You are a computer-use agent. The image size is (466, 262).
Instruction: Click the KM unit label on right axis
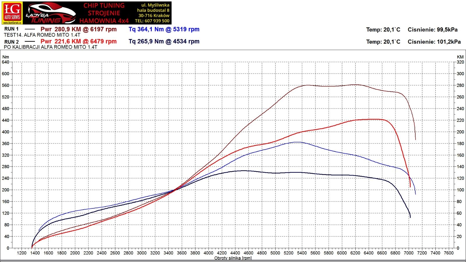(460, 57)
